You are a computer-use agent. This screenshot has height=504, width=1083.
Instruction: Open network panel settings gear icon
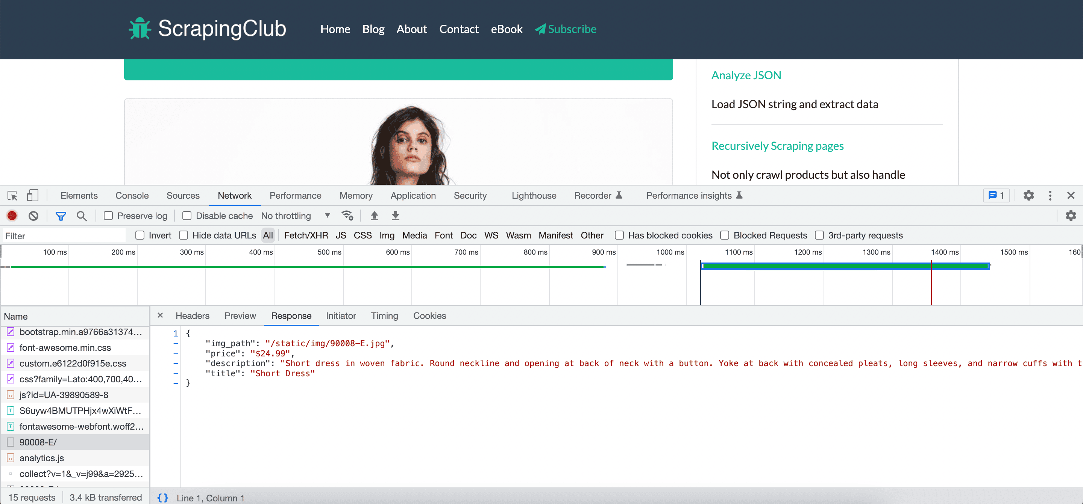[x=1070, y=216]
